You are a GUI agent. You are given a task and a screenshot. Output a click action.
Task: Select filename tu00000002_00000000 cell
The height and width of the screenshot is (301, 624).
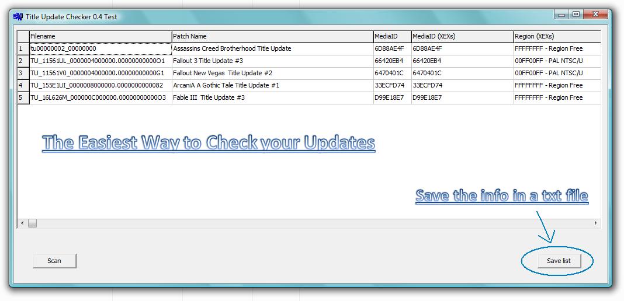pyautogui.click(x=100, y=49)
